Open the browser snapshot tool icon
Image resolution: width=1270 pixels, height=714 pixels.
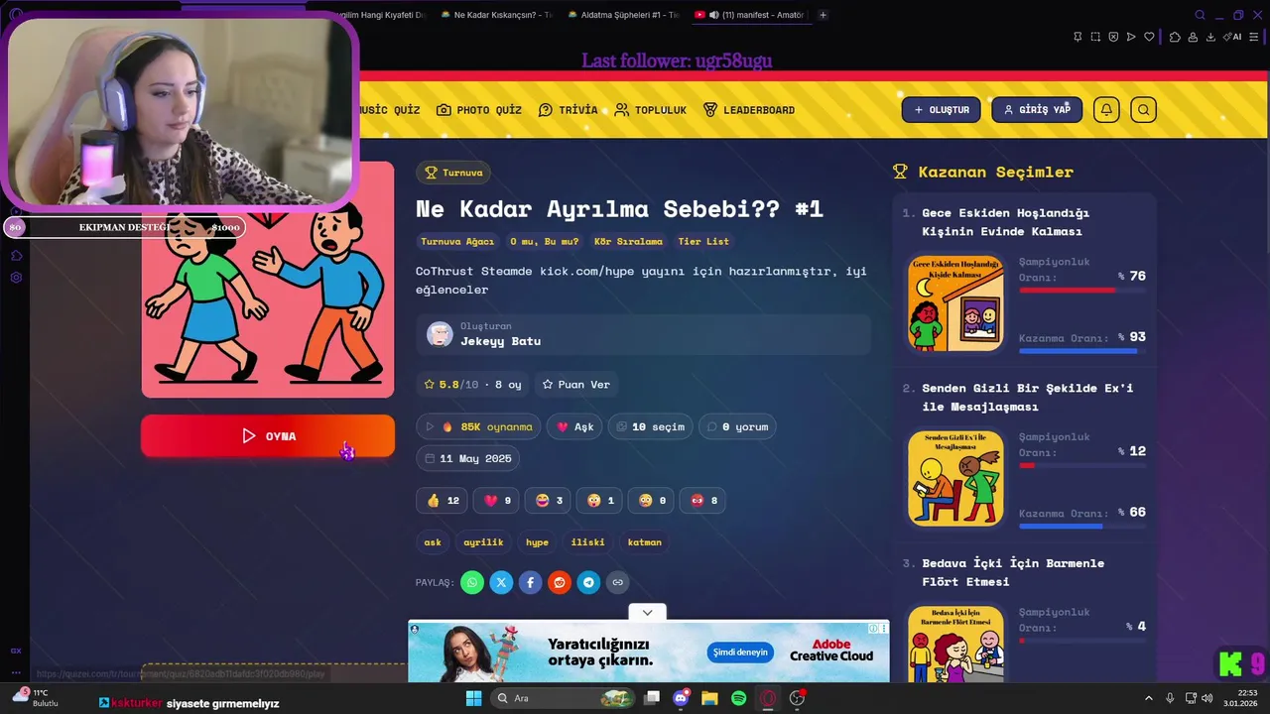1095,37
